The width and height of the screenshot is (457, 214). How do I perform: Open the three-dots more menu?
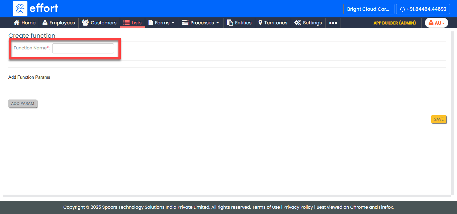pos(333,23)
